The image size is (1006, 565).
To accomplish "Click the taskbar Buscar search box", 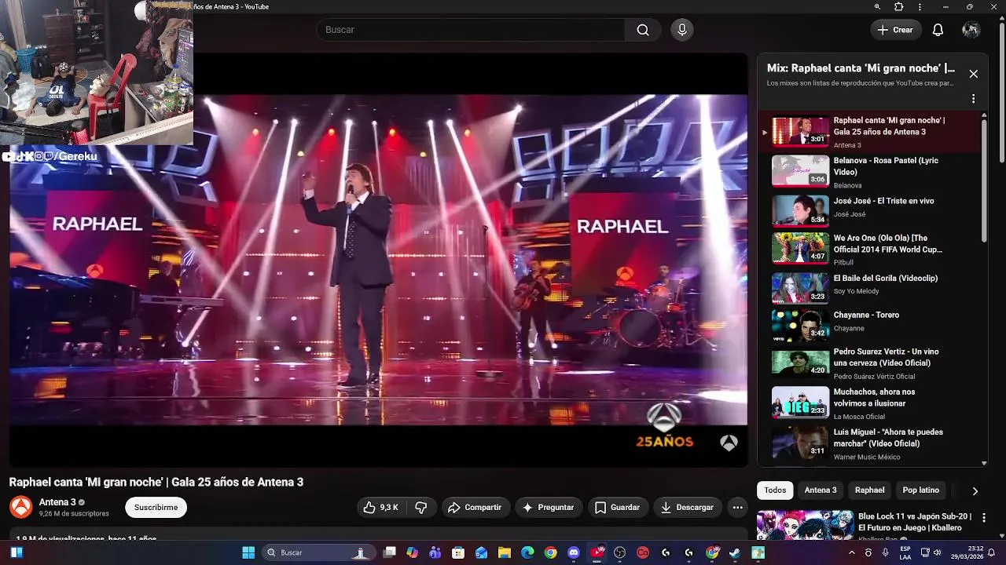I will point(318,552).
